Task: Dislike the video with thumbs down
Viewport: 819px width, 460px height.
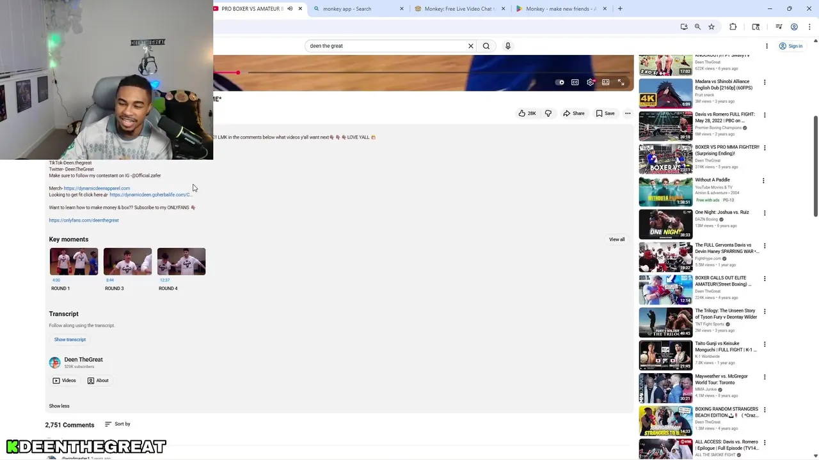Action: click(548, 114)
